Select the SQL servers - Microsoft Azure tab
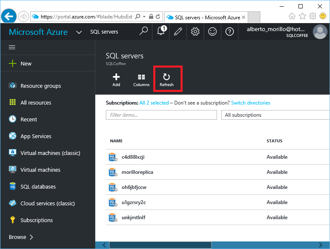This screenshot has width=330, height=249. pyautogui.click(x=206, y=17)
